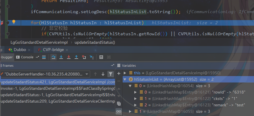Click fold marker beside the if statement
The width and height of the screenshot is (254, 116).
pyautogui.click(x=8, y=34)
